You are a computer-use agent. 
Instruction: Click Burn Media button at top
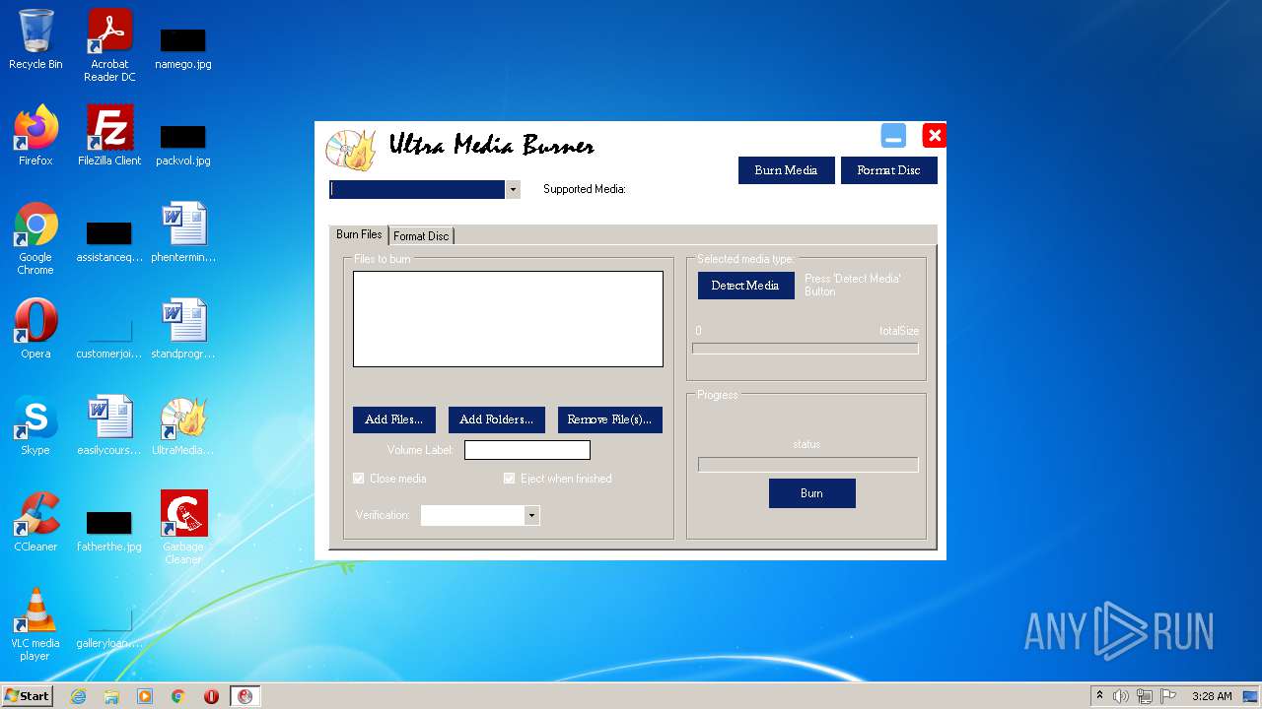coord(786,170)
